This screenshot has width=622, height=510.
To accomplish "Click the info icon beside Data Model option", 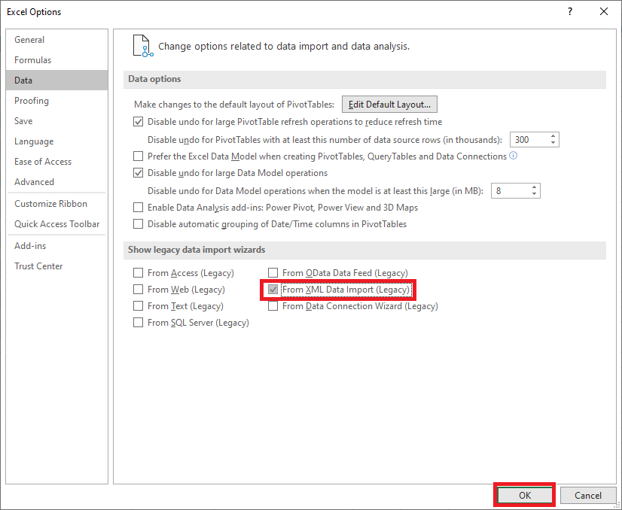I will [514, 156].
